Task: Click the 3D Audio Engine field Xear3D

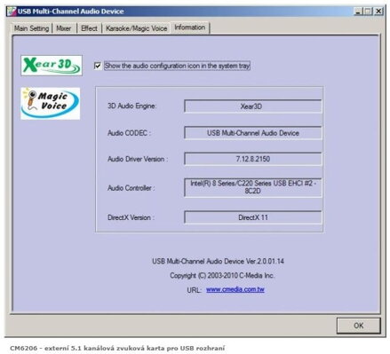Action: (252, 106)
